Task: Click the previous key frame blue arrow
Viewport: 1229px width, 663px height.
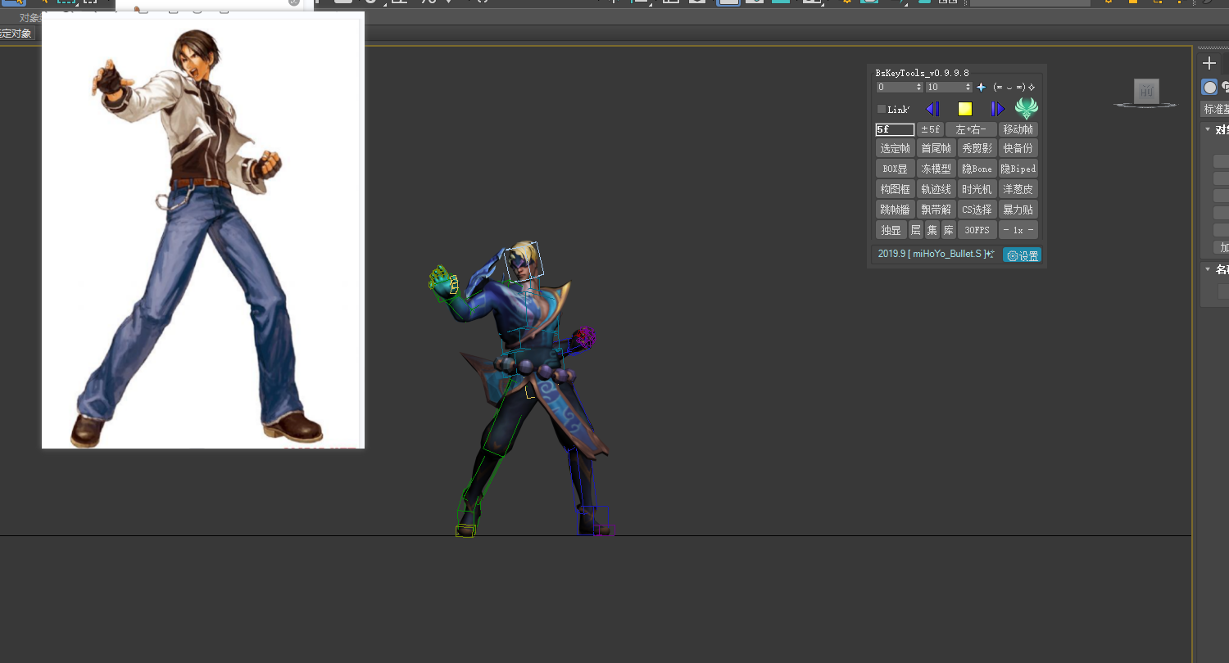Action: [932, 109]
